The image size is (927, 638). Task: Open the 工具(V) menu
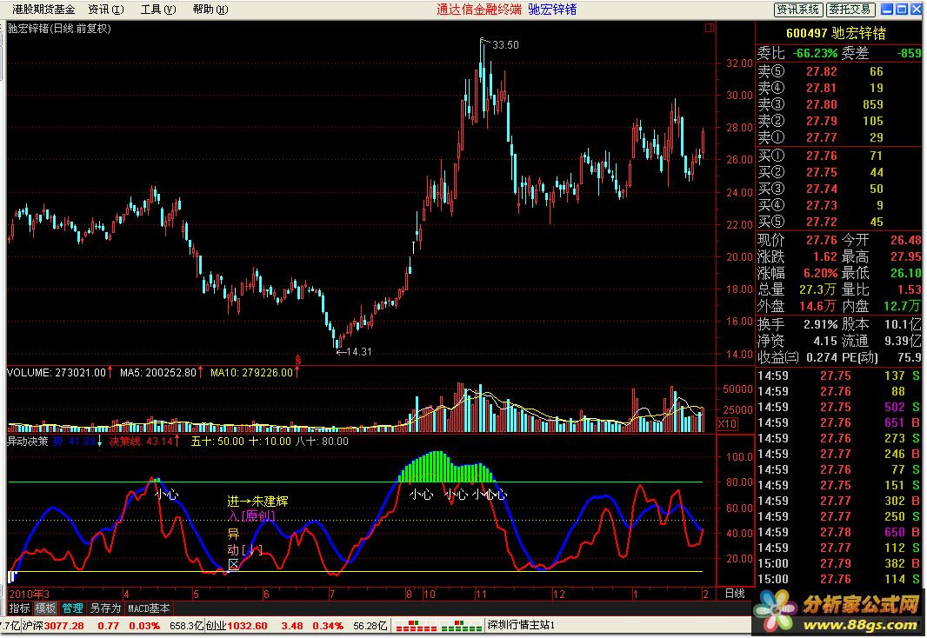pos(158,10)
